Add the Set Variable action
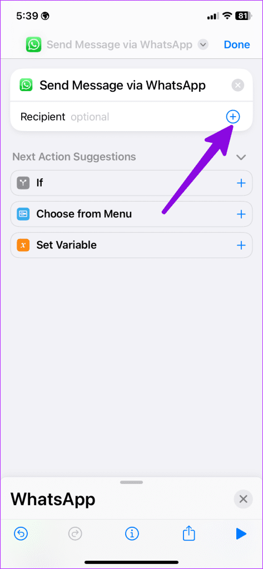 coord(241,245)
